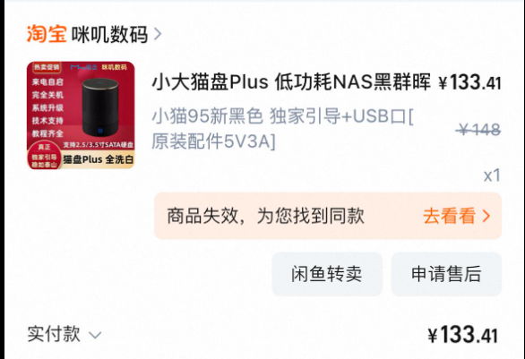
Task: Click the 申请售后 button
Action: coord(446,274)
